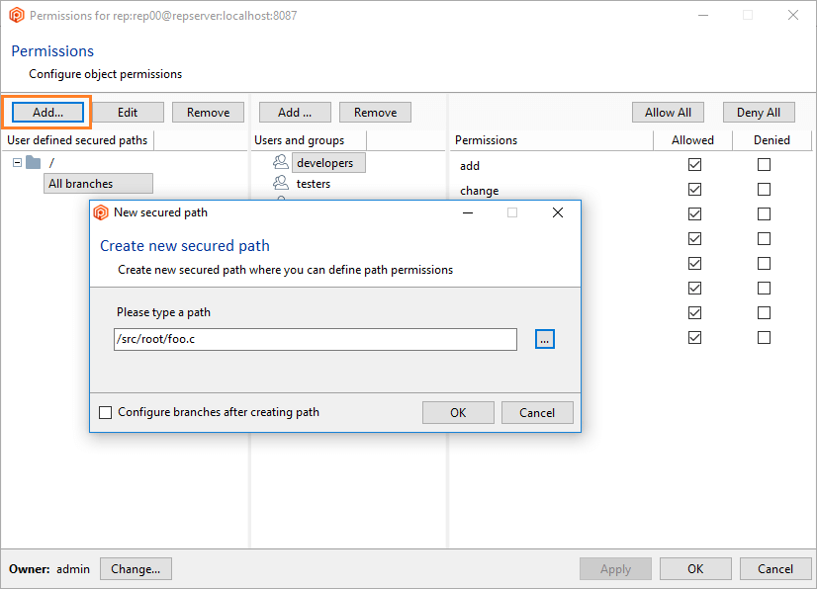Cancel the New secured path dialog
The height and width of the screenshot is (589, 817).
(537, 412)
